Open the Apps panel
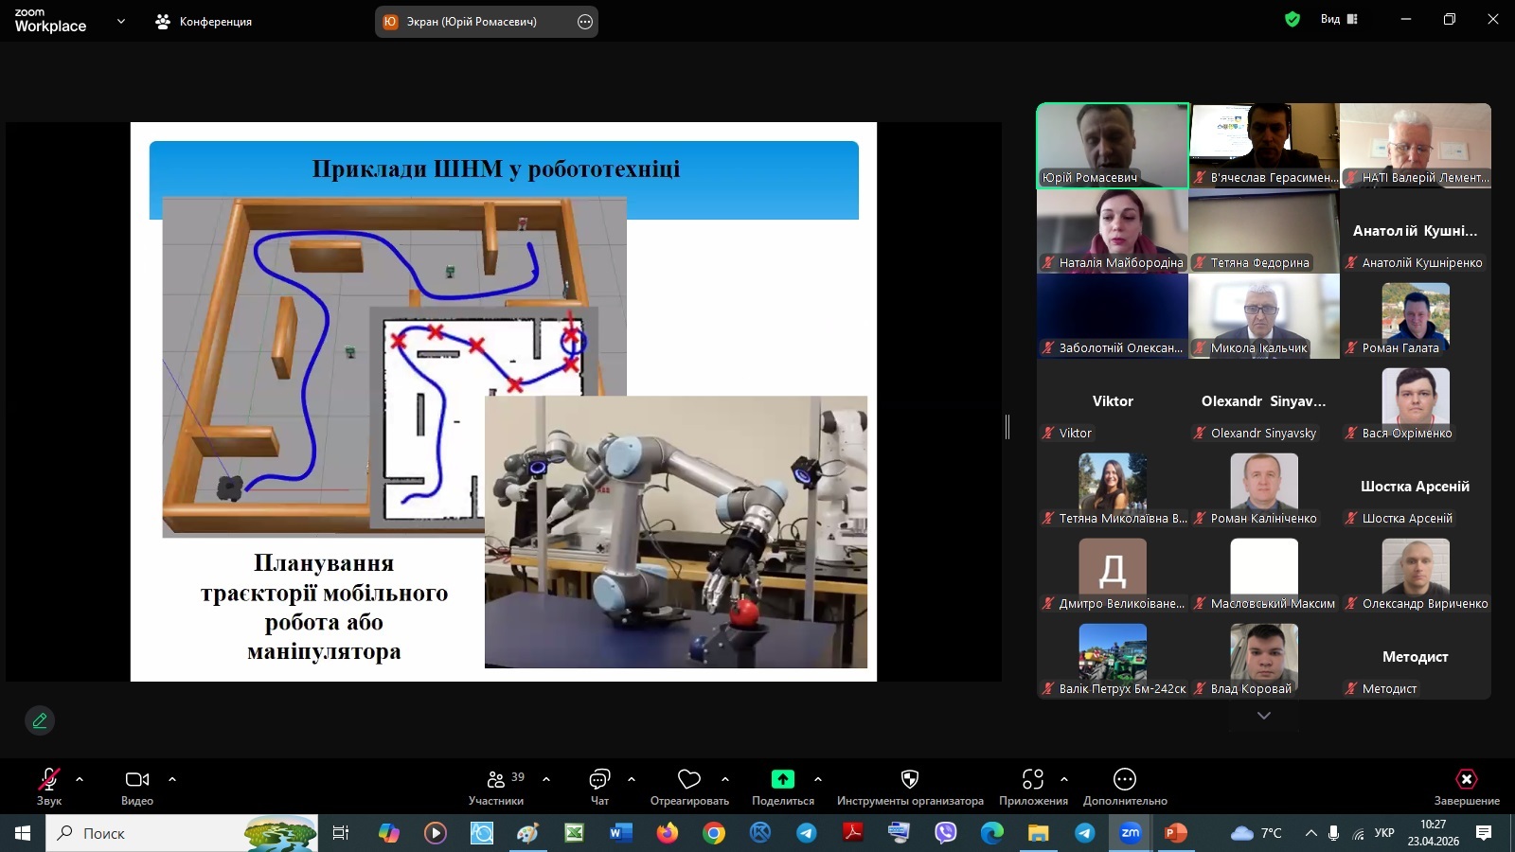 coord(1032,786)
